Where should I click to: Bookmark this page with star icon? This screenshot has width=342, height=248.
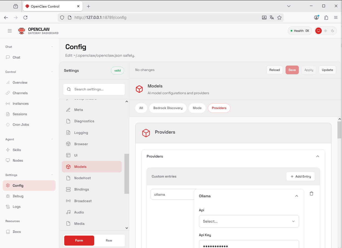[279, 18]
